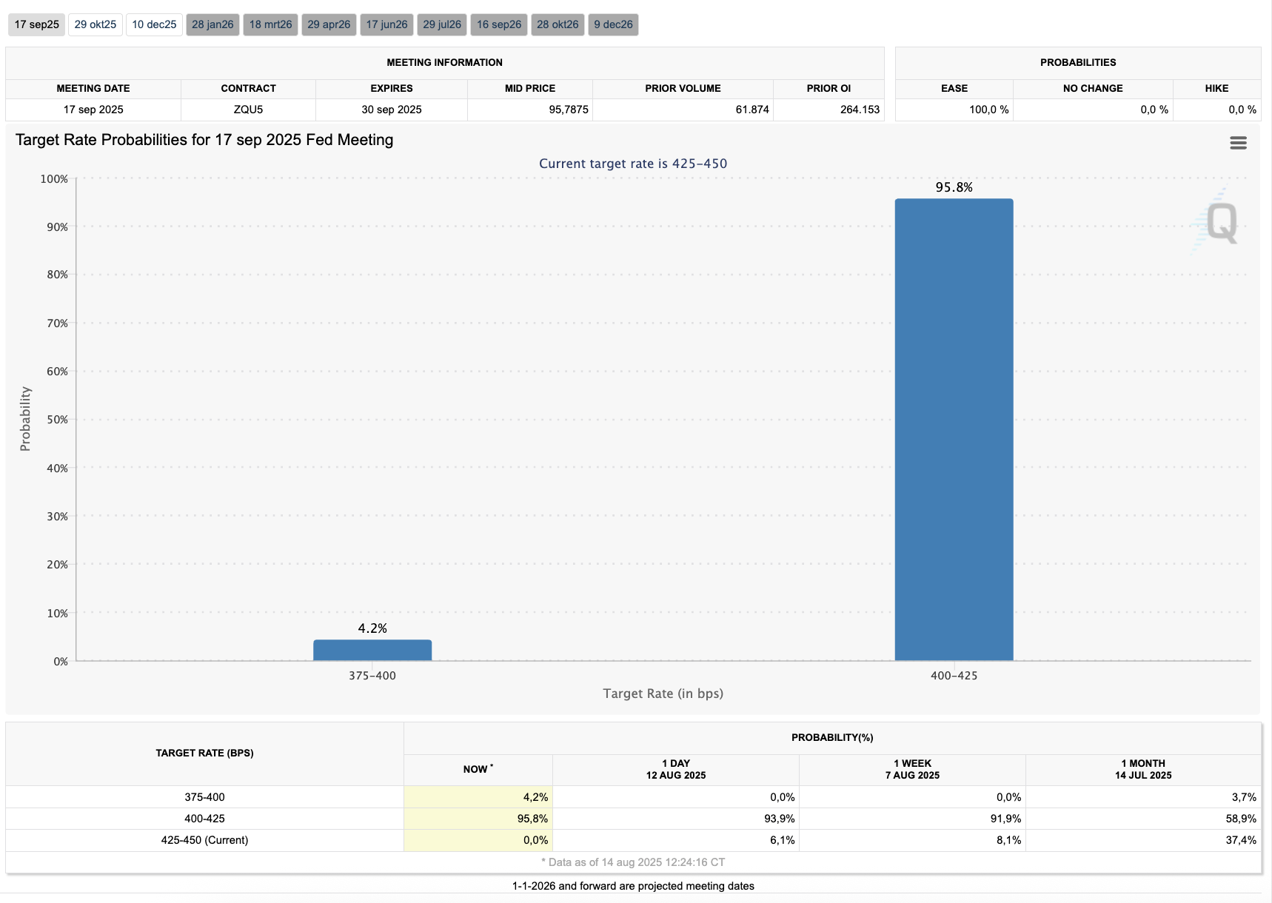Select the 17 sep25 meeting tab

click(x=37, y=24)
